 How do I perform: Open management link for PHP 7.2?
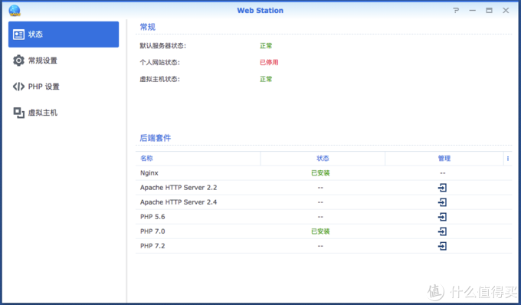[x=442, y=246]
